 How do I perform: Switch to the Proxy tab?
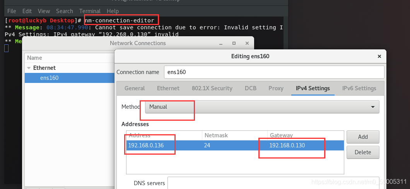[x=276, y=88]
